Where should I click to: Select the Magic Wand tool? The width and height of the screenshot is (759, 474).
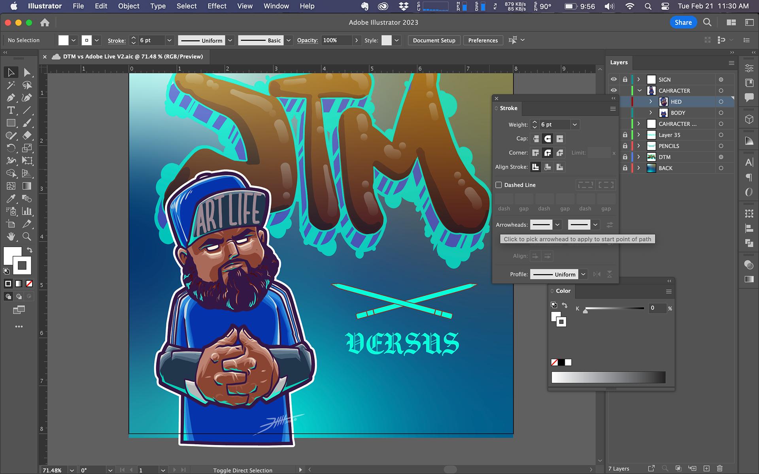11,85
